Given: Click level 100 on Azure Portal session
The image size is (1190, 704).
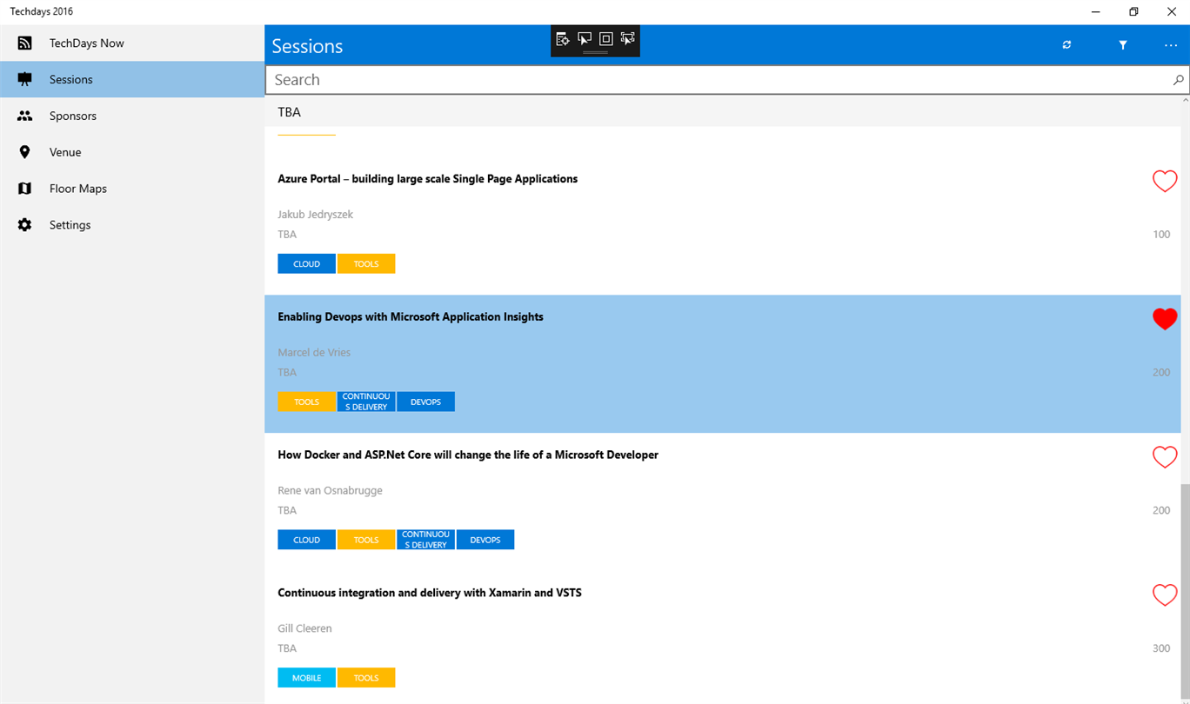Looking at the screenshot, I should click(x=1161, y=235).
